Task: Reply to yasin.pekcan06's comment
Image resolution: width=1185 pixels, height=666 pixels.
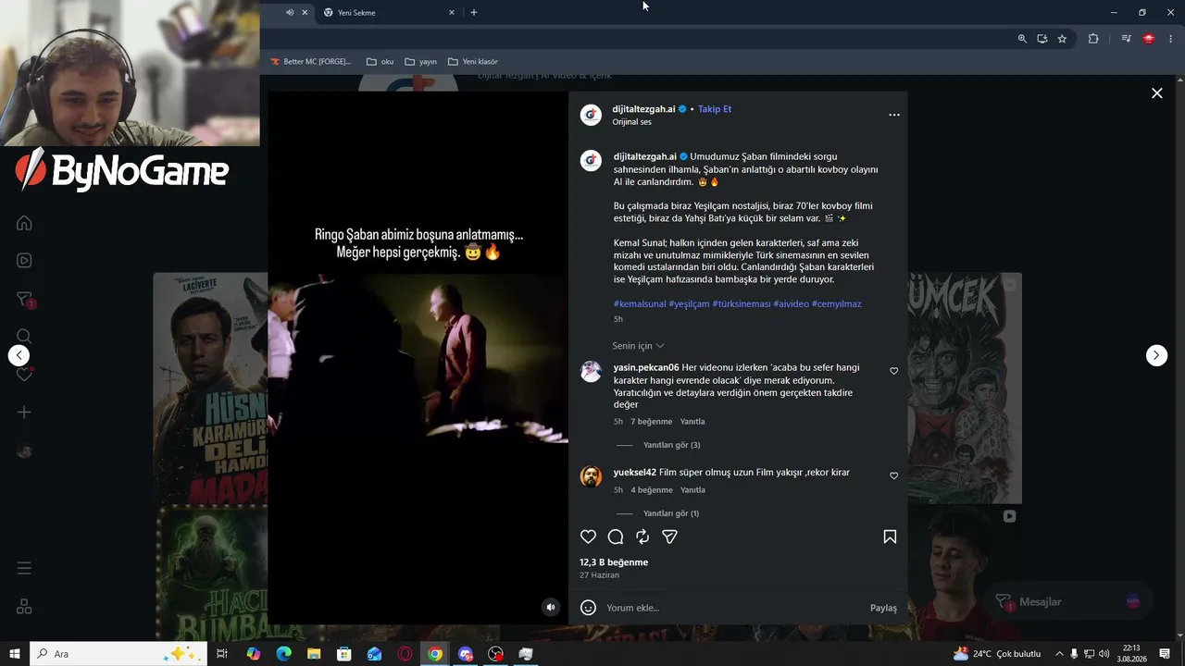Action: point(692,422)
